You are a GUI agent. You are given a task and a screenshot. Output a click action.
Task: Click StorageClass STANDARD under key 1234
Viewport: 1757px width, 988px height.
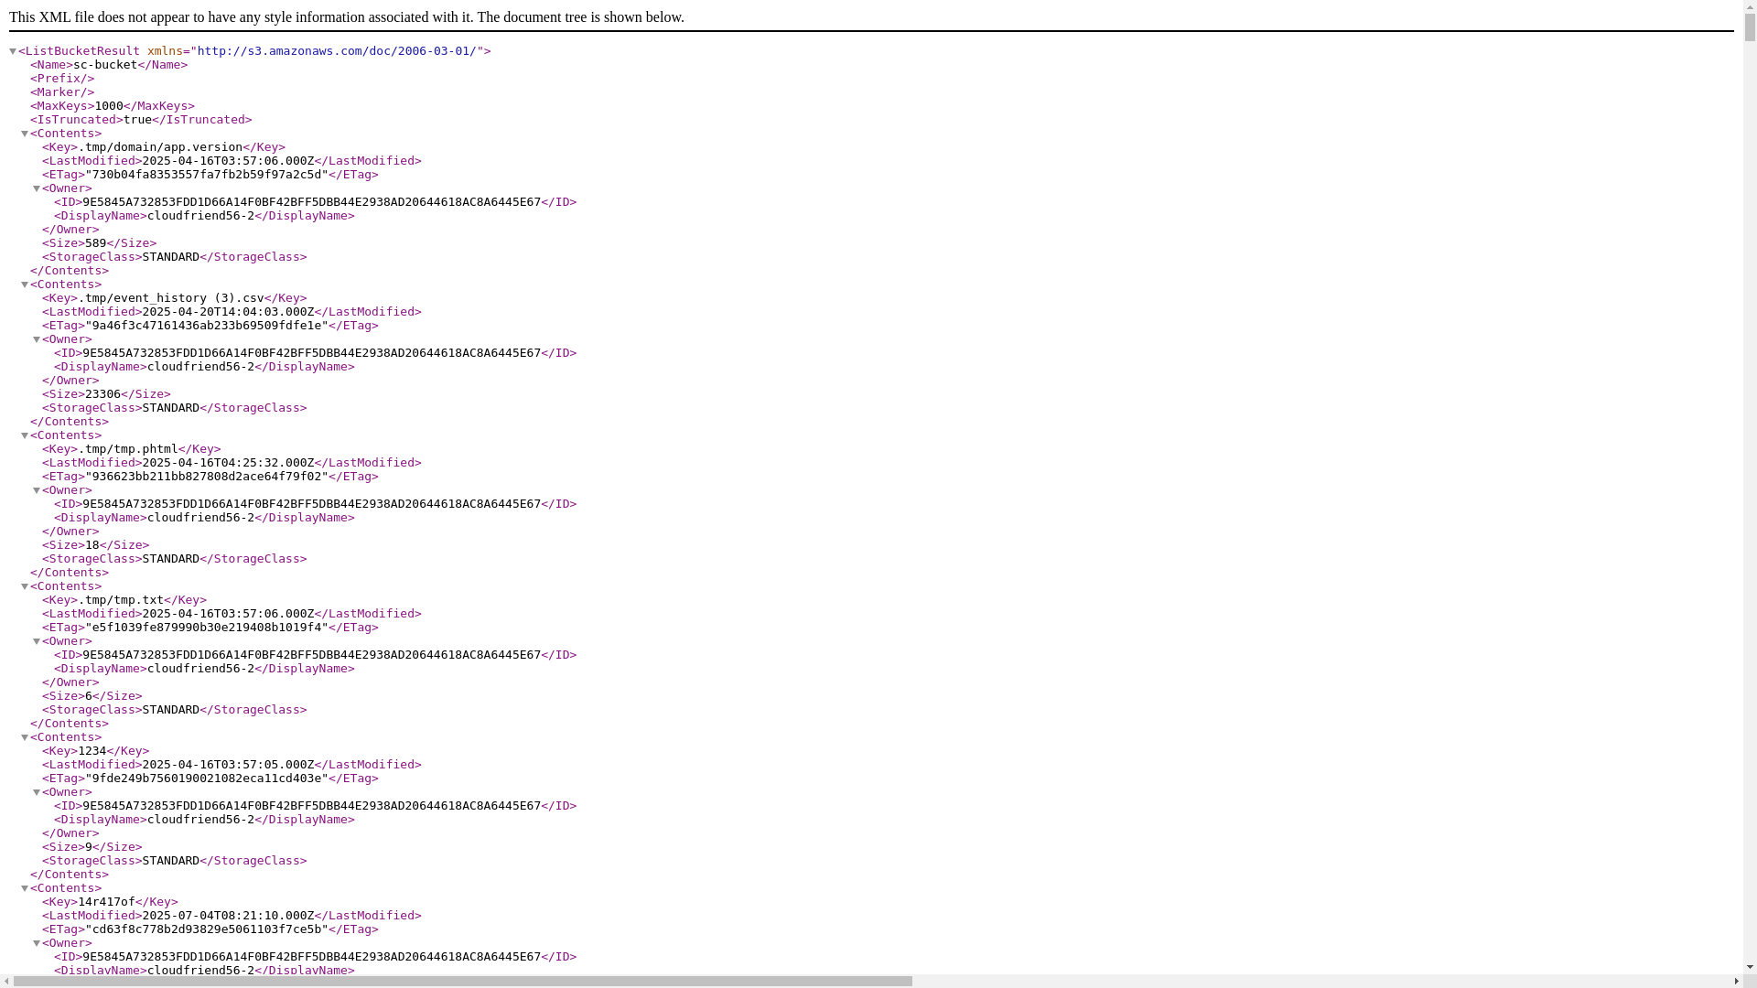(171, 861)
